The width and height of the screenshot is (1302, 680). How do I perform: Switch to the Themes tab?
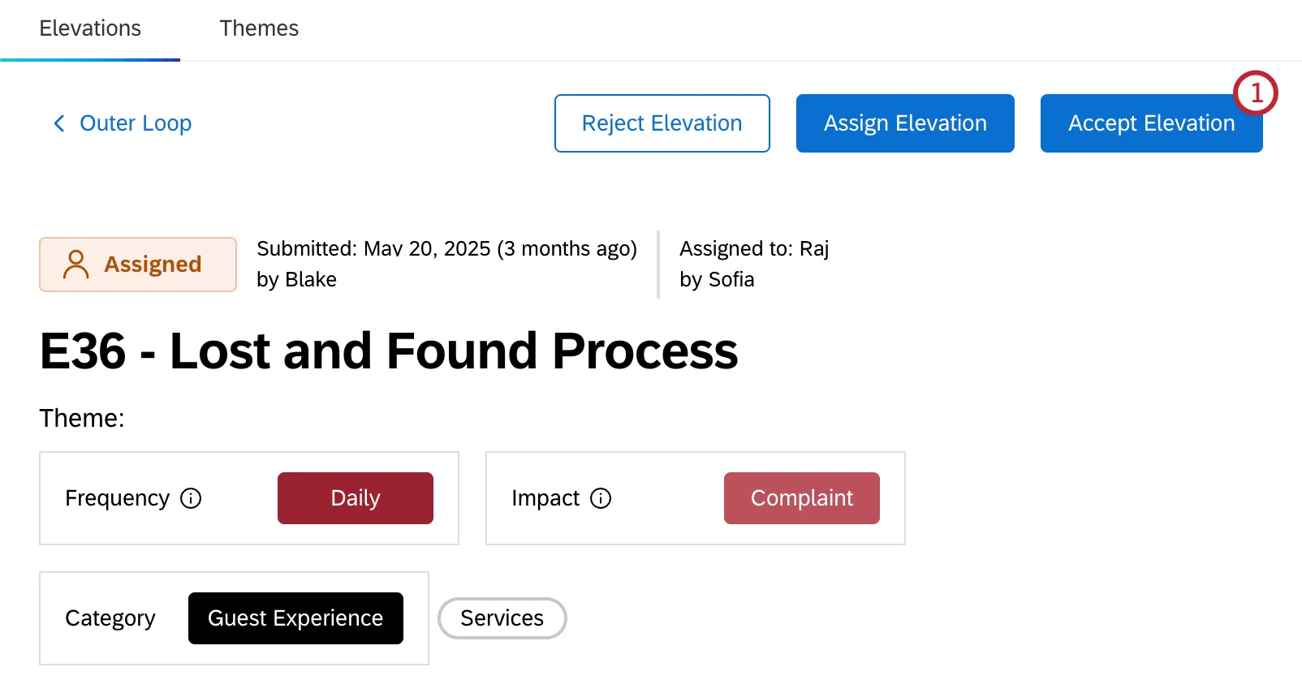(x=258, y=28)
